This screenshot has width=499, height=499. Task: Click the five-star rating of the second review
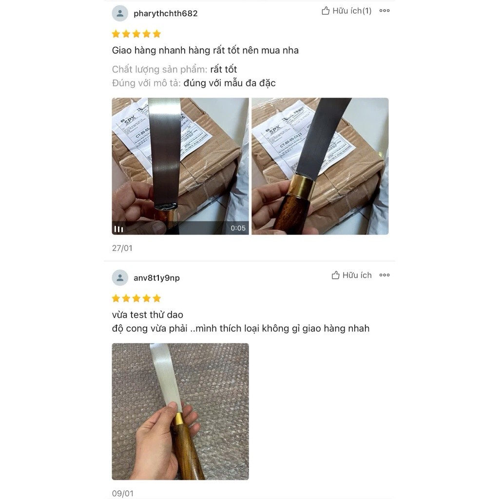[x=136, y=298]
